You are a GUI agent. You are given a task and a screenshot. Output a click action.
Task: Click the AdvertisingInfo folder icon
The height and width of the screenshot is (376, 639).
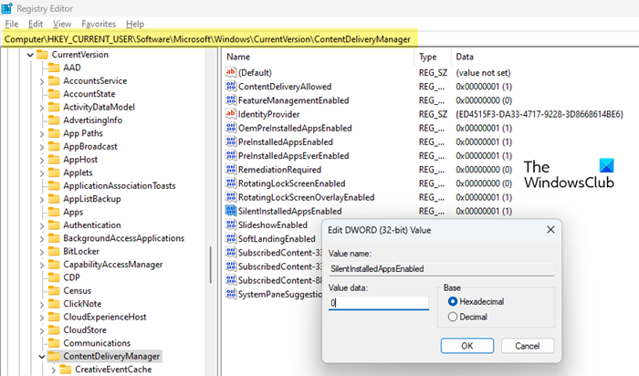[54, 120]
